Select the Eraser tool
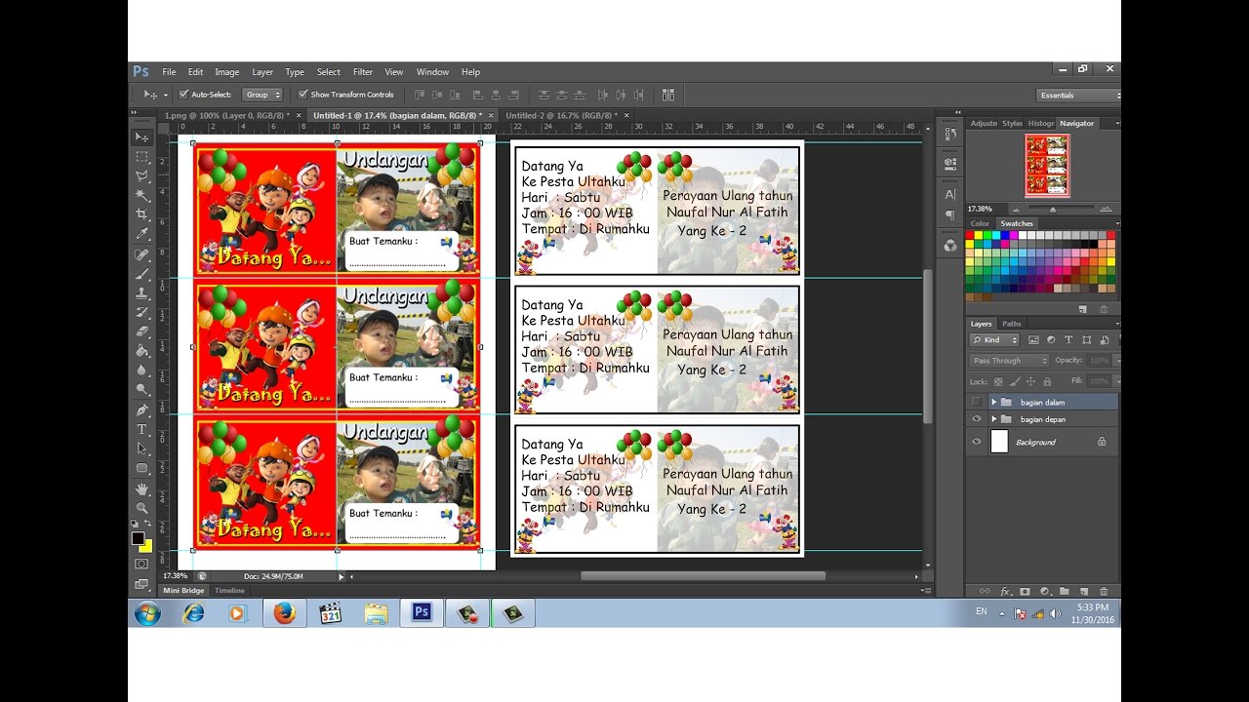 tap(142, 332)
